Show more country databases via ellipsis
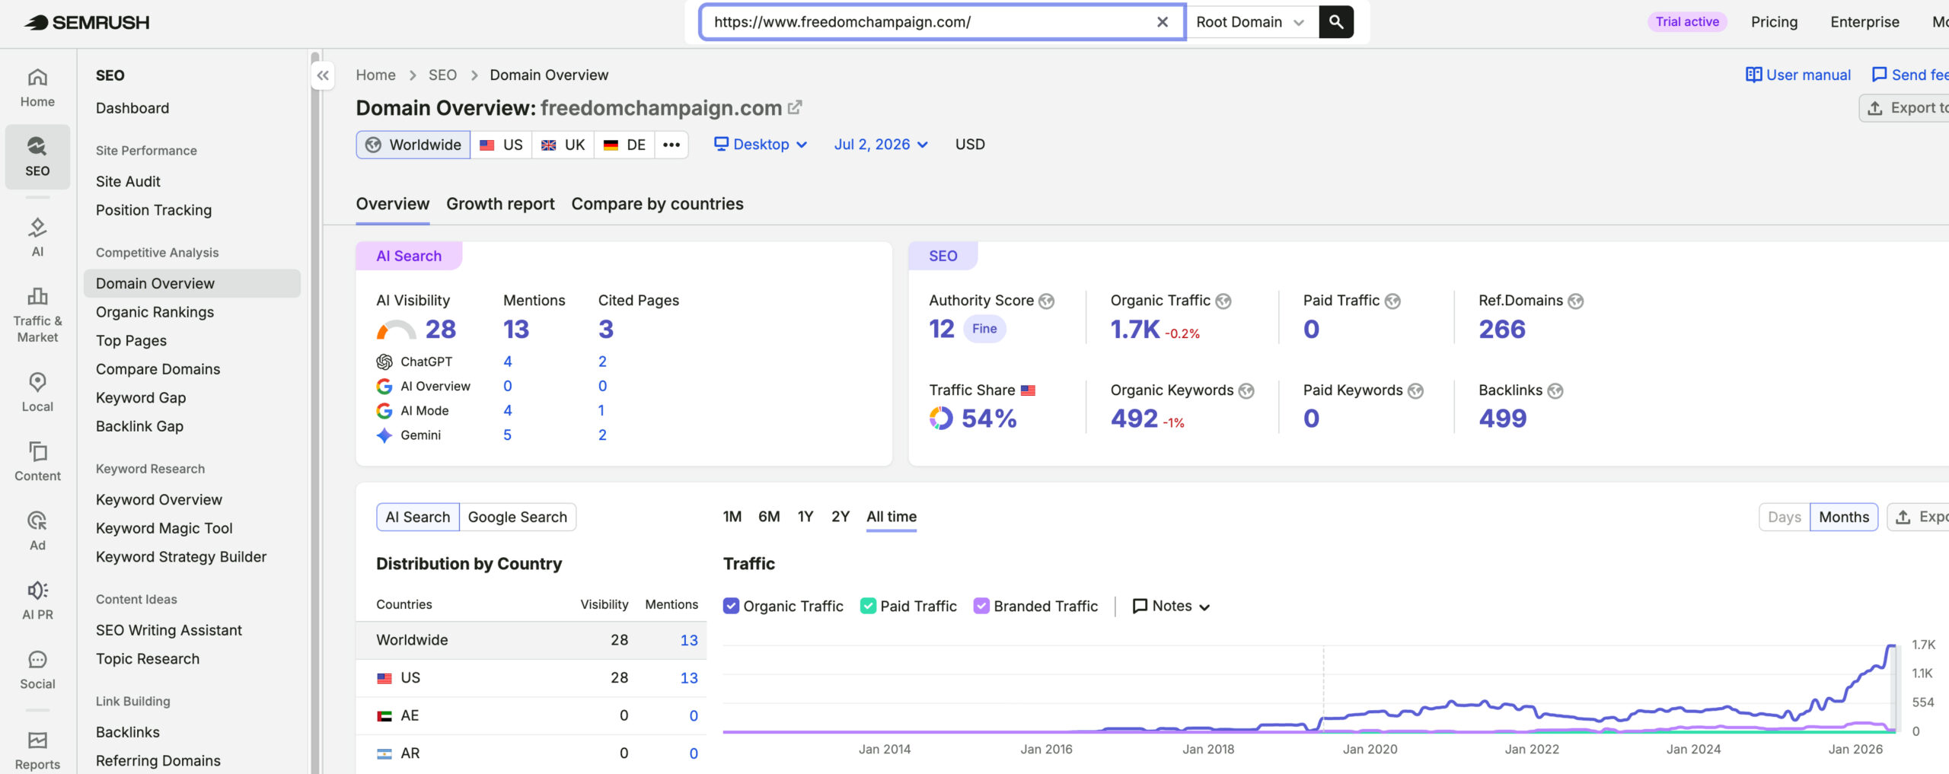The image size is (1949, 774). (671, 145)
